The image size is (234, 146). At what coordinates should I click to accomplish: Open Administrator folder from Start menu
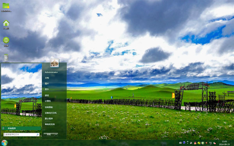click(51, 72)
